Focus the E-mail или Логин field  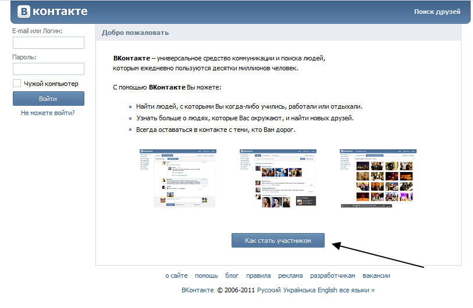[48, 43]
